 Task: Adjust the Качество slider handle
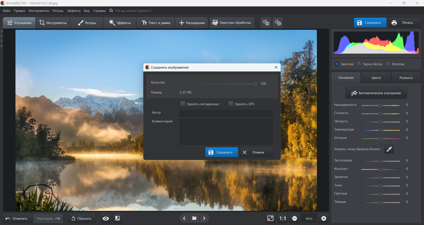(x=255, y=84)
